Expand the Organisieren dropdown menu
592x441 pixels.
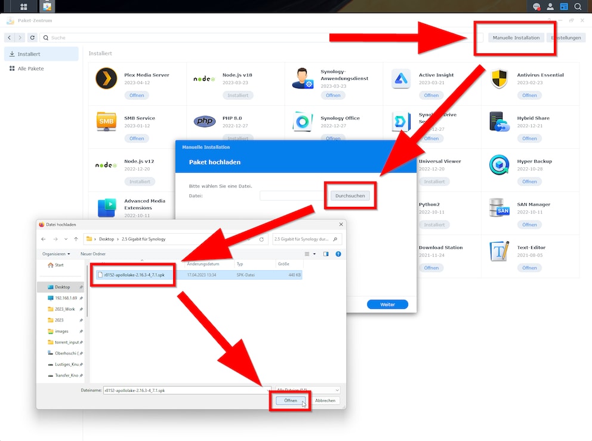pyautogui.click(x=56, y=254)
